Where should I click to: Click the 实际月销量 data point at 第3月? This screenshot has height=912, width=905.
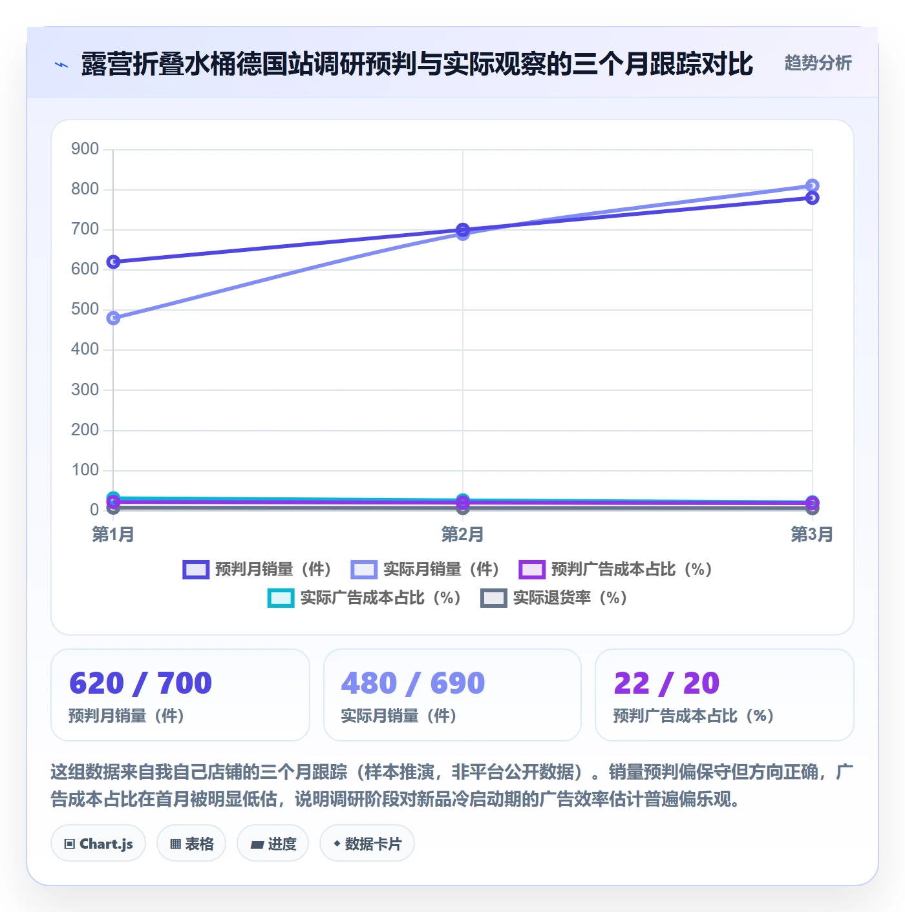[813, 186]
